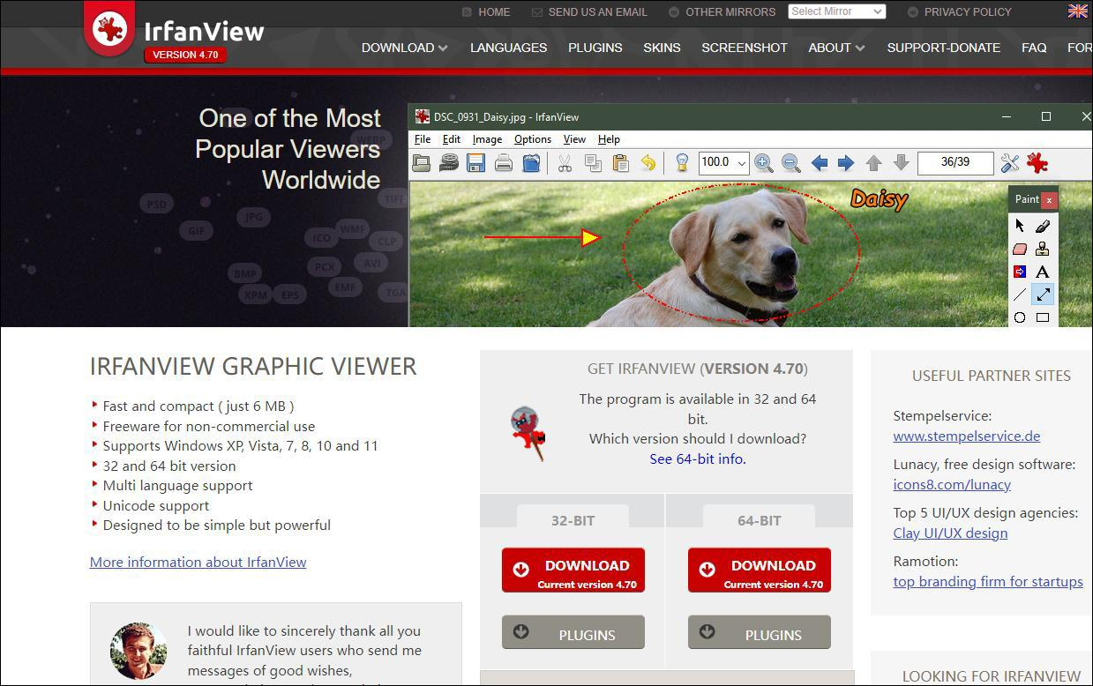
Task: Open the 'See 64-bit info.' link
Action: [x=698, y=459]
